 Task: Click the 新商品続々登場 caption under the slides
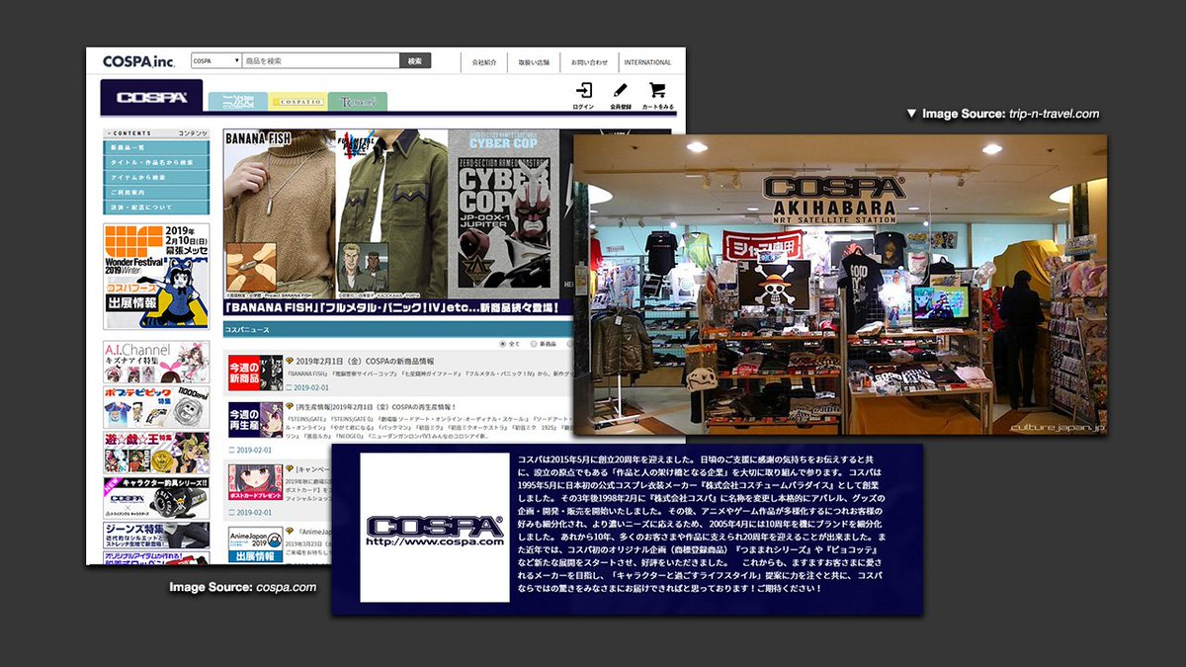point(397,307)
